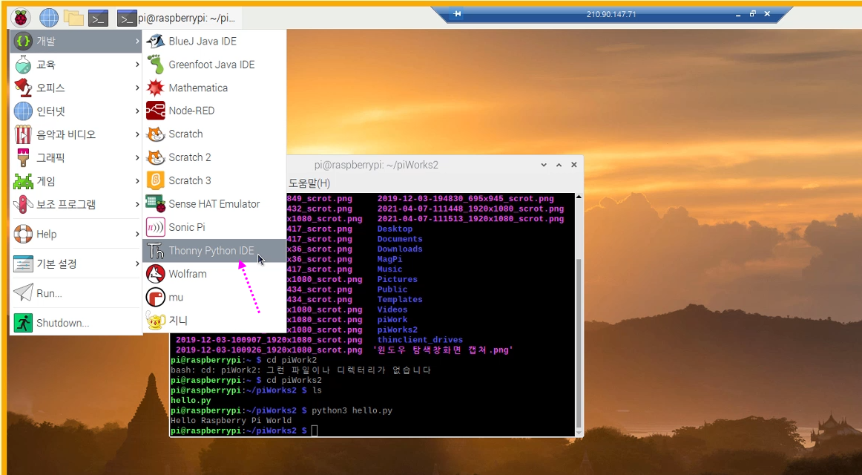Click the Mathematica red spiky icon
Image resolution: width=862 pixels, height=475 pixels.
(156, 88)
